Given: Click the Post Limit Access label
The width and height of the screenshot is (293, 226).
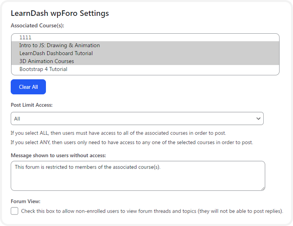Looking at the screenshot, I should pyautogui.click(x=32, y=105).
